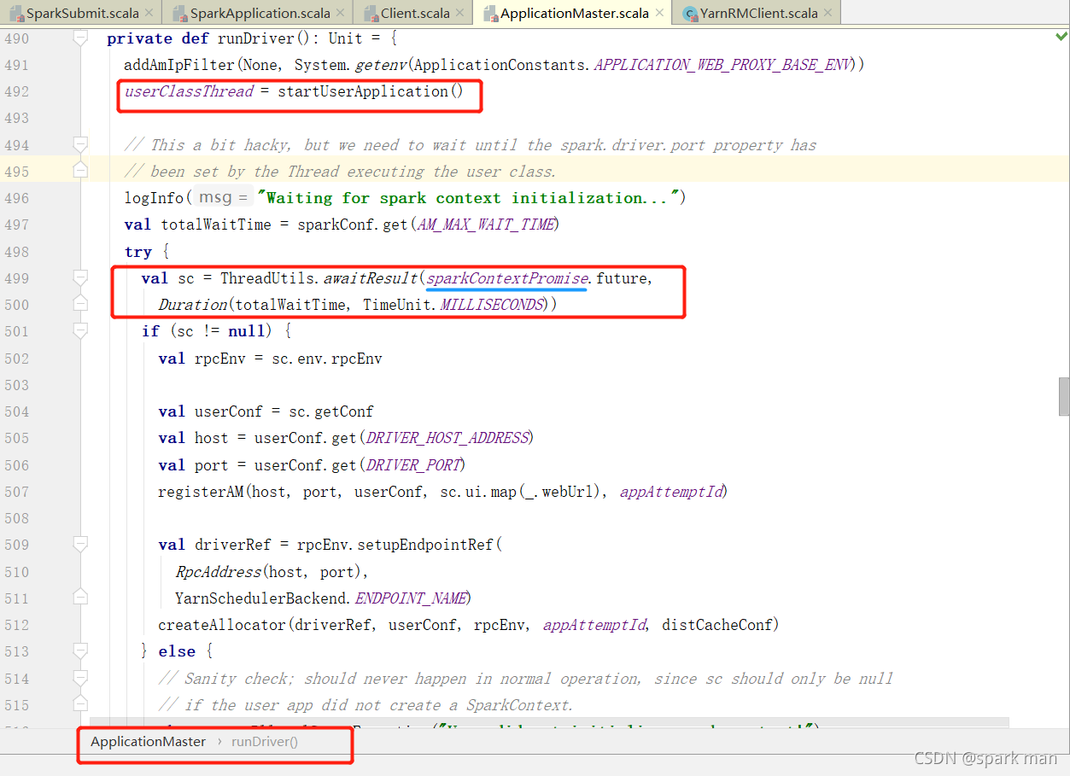The width and height of the screenshot is (1070, 776).
Task: Click the DRIVER_PORT constant
Action: (x=413, y=465)
